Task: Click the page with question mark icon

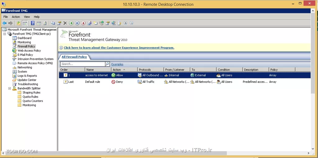Action: pyautogui.click(x=120, y=23)
